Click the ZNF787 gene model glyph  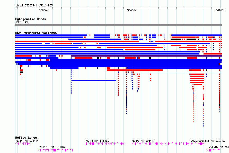click(x=214, y=150)
